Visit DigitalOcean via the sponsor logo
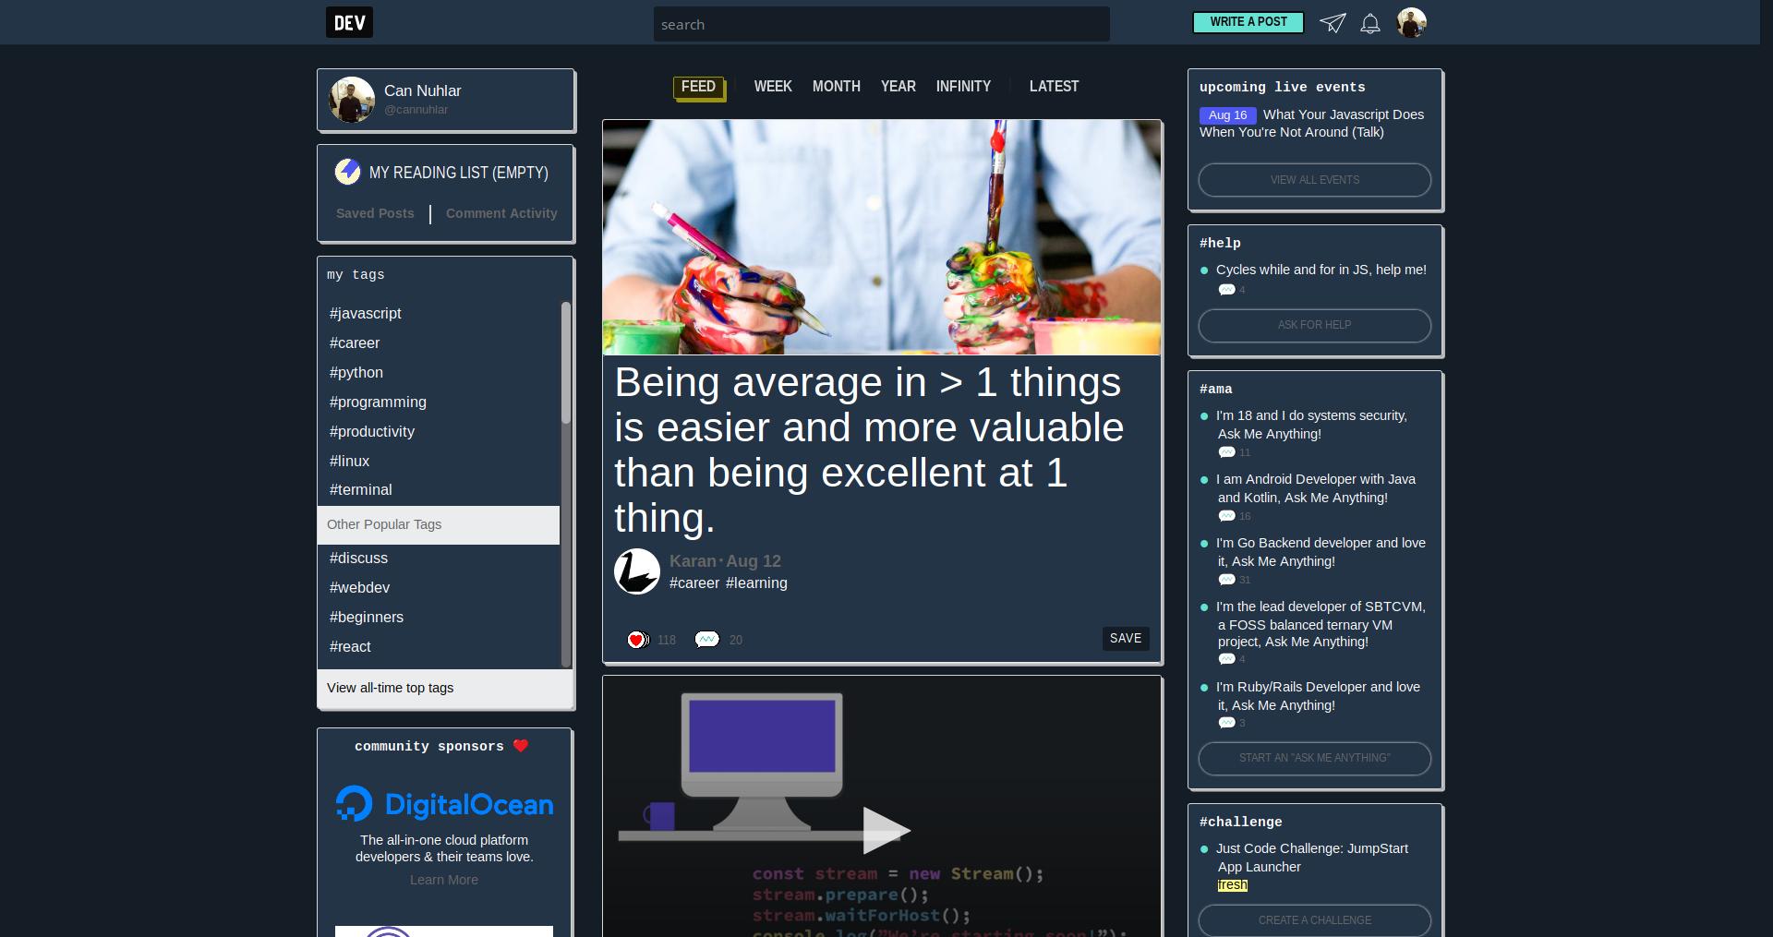 point(444,804)
